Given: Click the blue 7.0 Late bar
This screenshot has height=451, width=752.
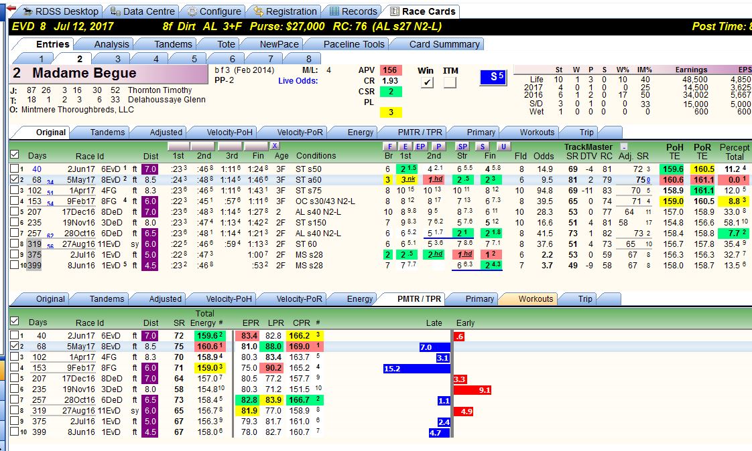Looking at the screenshot, I should pyautogui.click(x=434, y=347).
